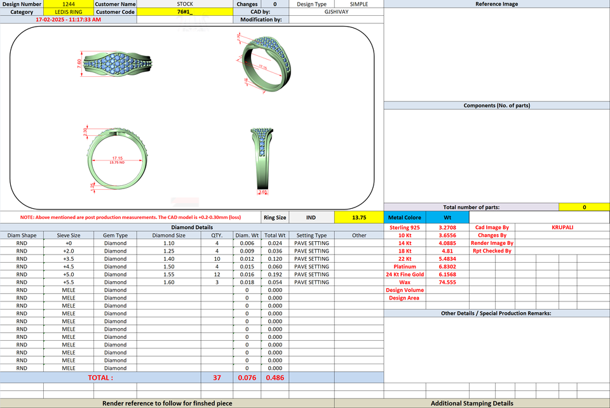Select the total weight cell 0.024
This screenshot has width=610, height=408.
point(275,243)
